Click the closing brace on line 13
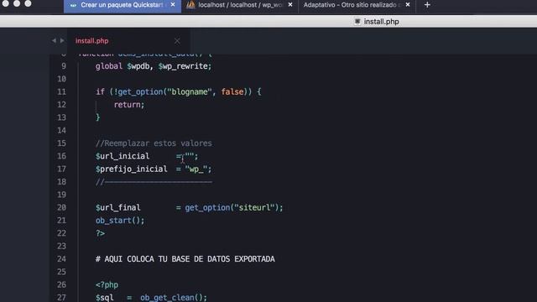 pyautogui.click(x=97, y=117)
